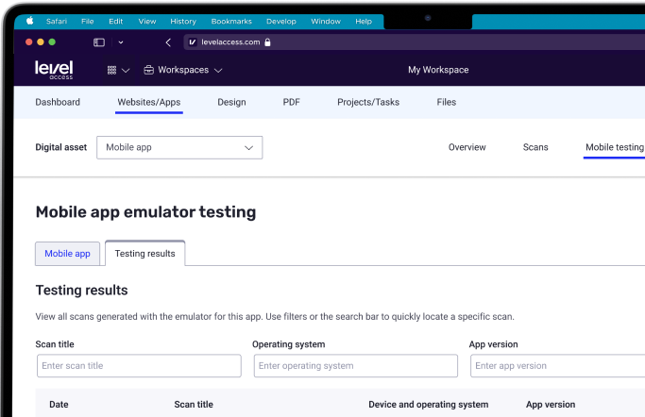Viewport: 645px width, 417px height.
Task: Click the address bar padlock icon
Action: tap(268, 42)
